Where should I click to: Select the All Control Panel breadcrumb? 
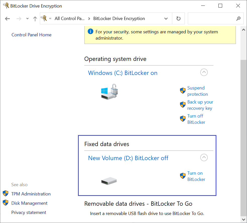[x=69, y=19]
